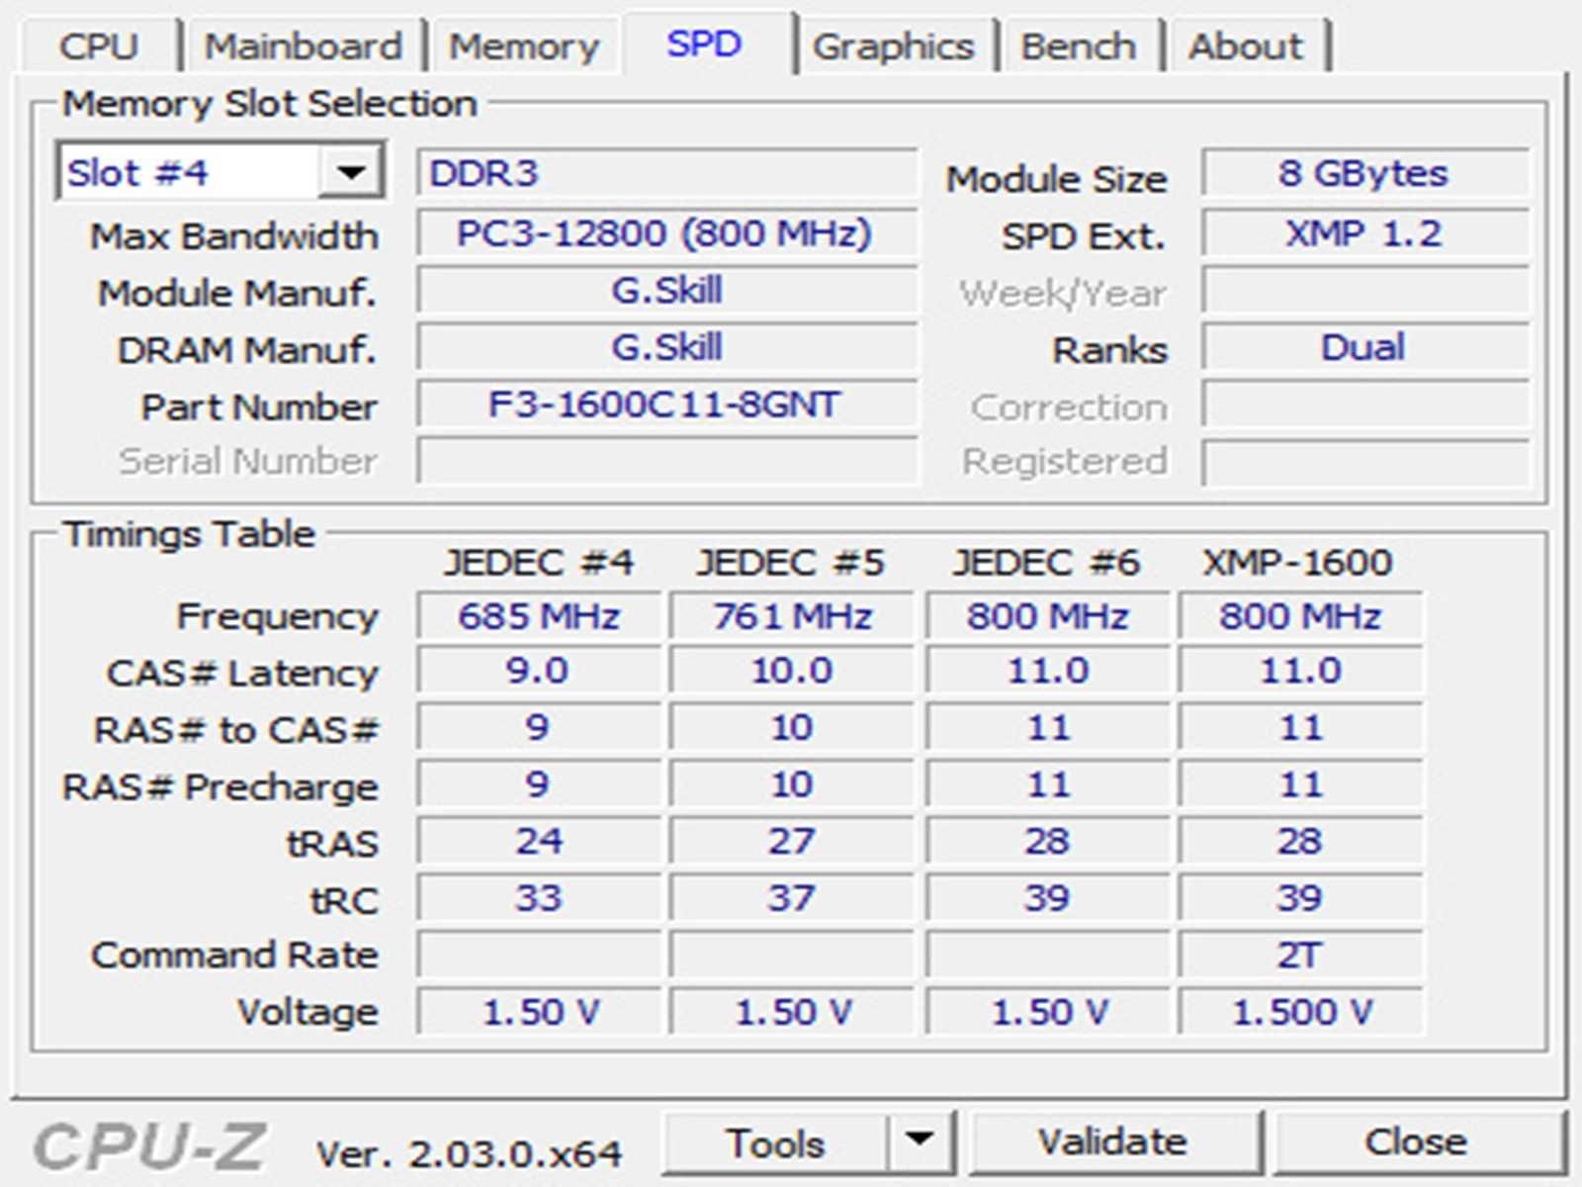Click JEDEC #4 voltage 1.50 V
This screenshot has height=1187, width=1582.
click(x=539, y=1012)
